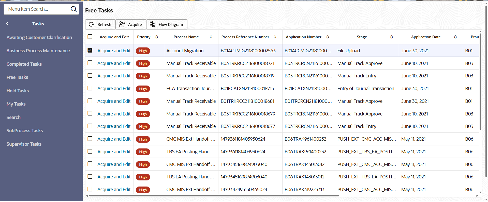Check the B03TRKRCC2116100018679 row checkbox

coord(90,113)
